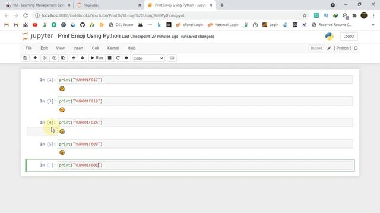Run the selected cell

pyautogui.click(x=97, y=58)
